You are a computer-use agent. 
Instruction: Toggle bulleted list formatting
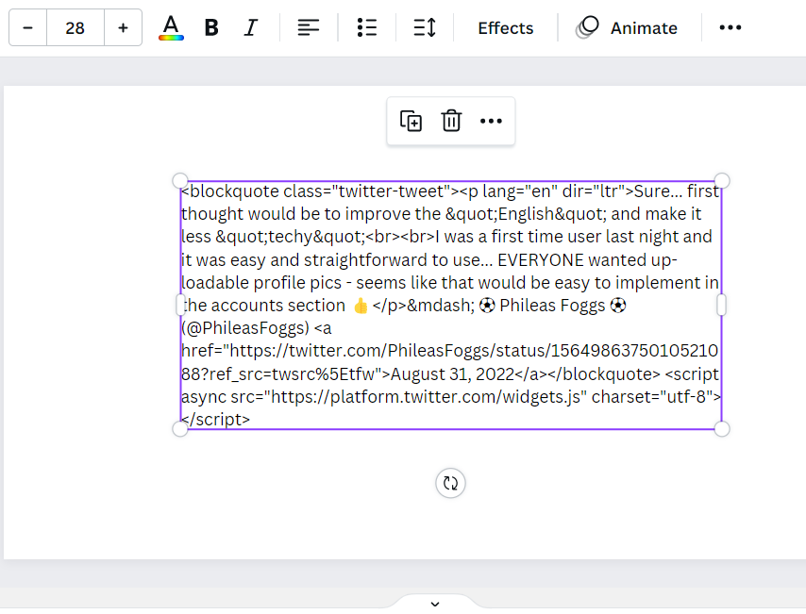(367, 28)
